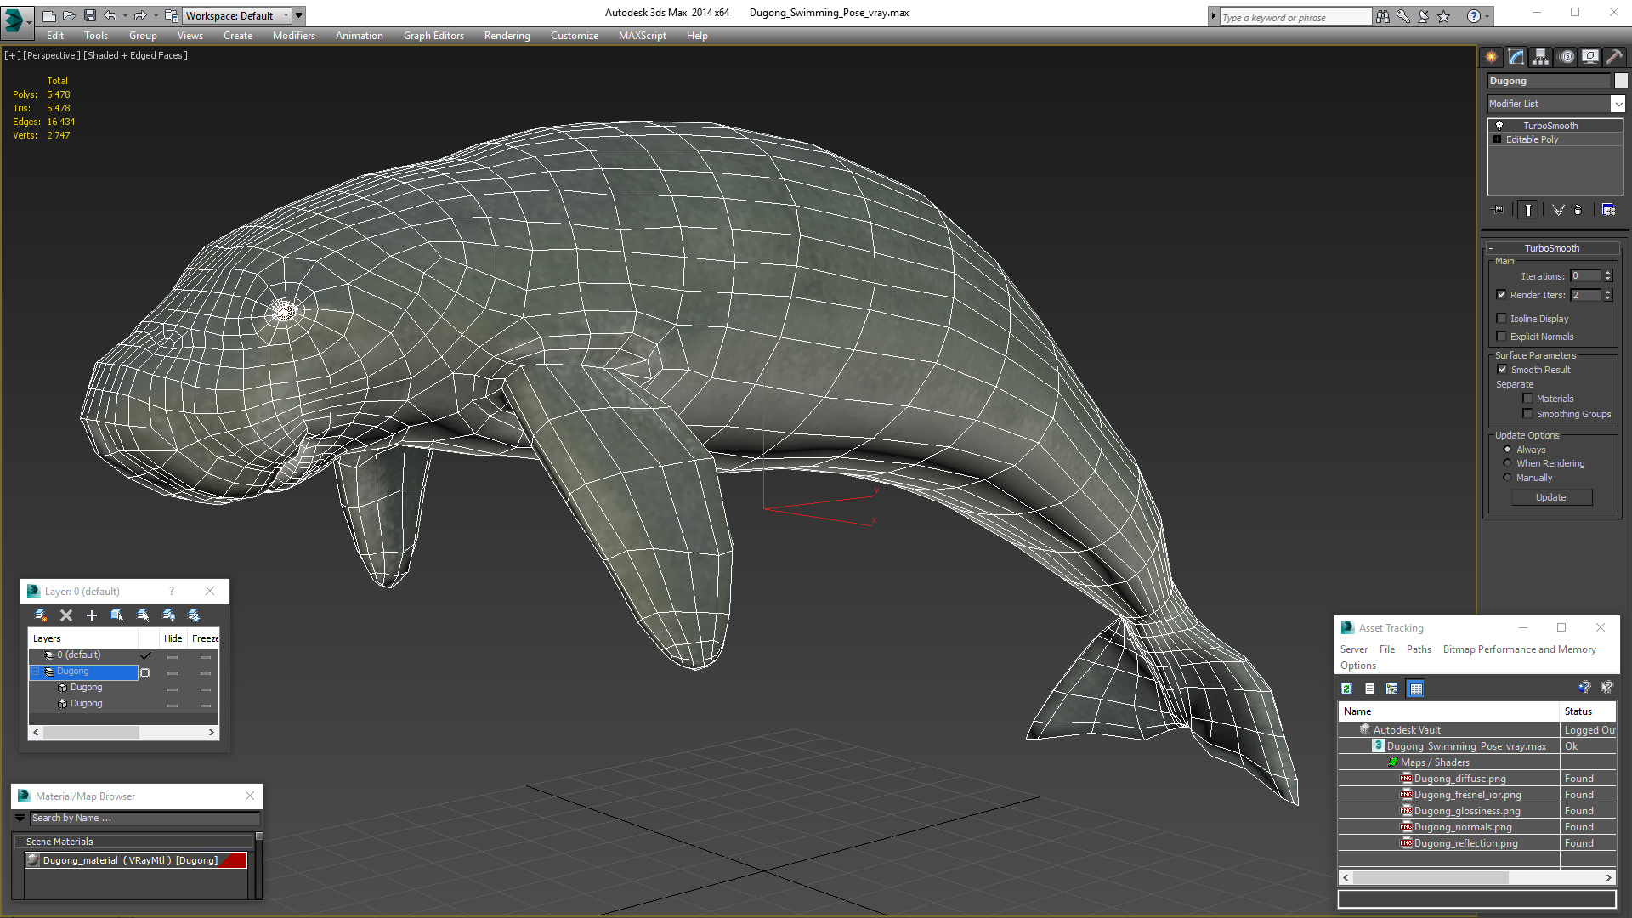Viewport: 1632px width, 918px height.
Task: Enable Explicit Normals checkbox
Action: (1501, 337)
